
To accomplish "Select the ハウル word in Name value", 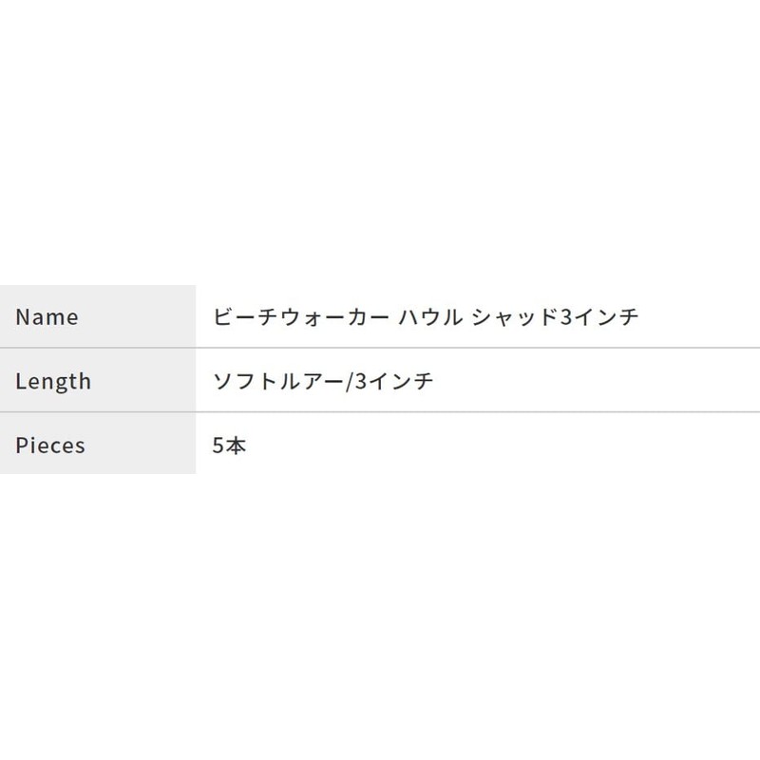I will tap(430, 317).
